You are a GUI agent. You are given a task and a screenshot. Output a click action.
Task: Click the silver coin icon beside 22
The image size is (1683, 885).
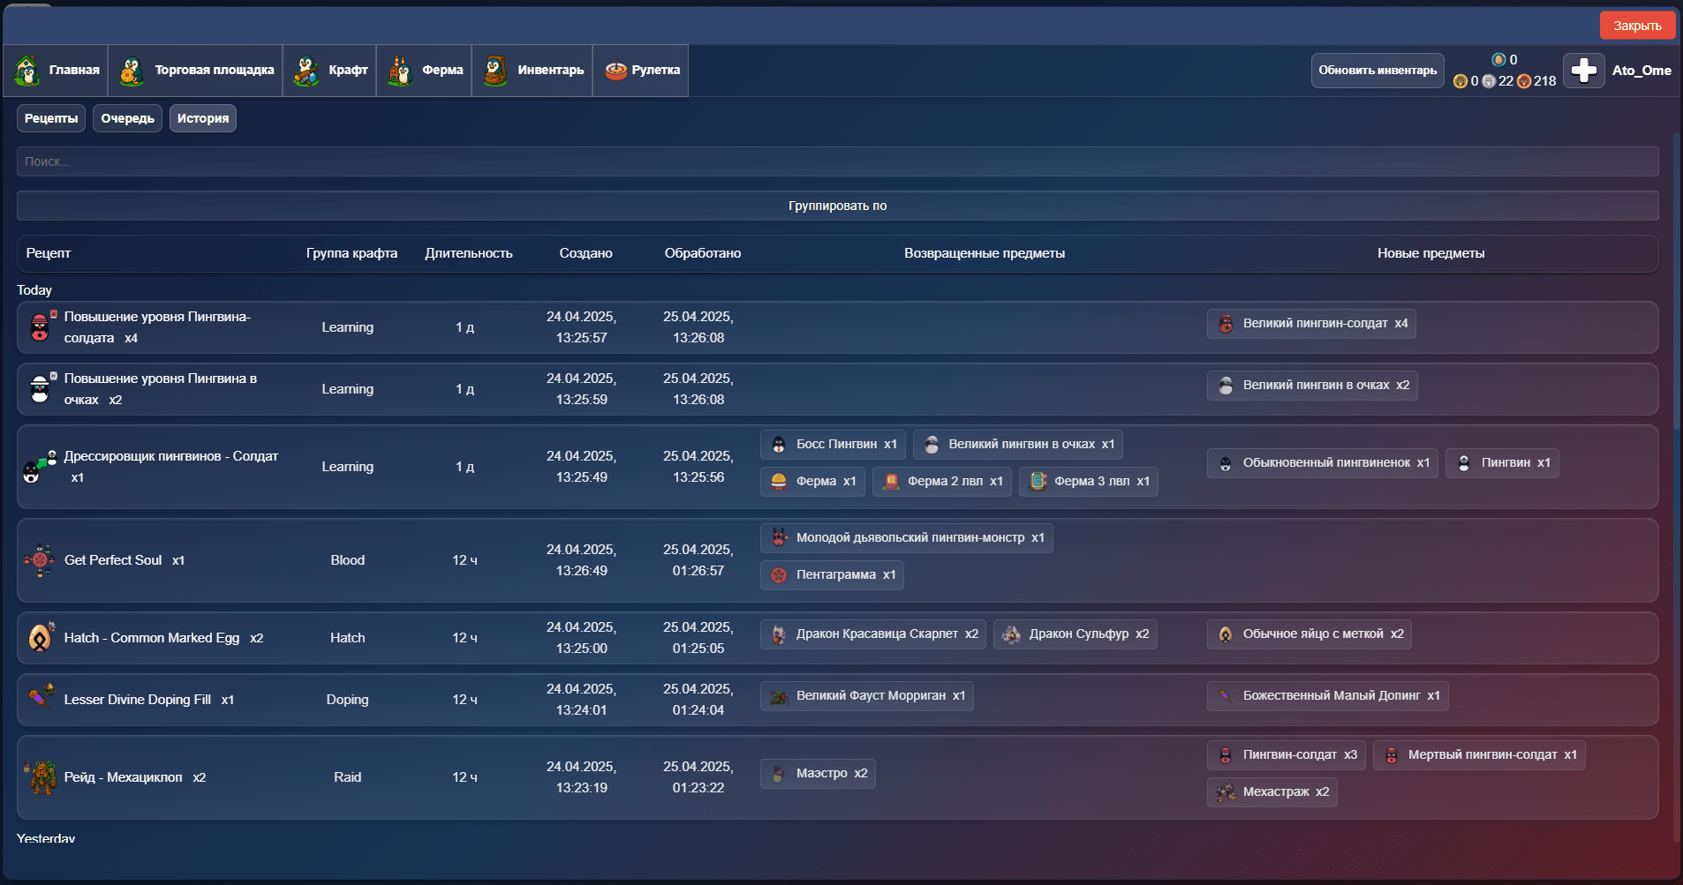tap(1489, 81)
